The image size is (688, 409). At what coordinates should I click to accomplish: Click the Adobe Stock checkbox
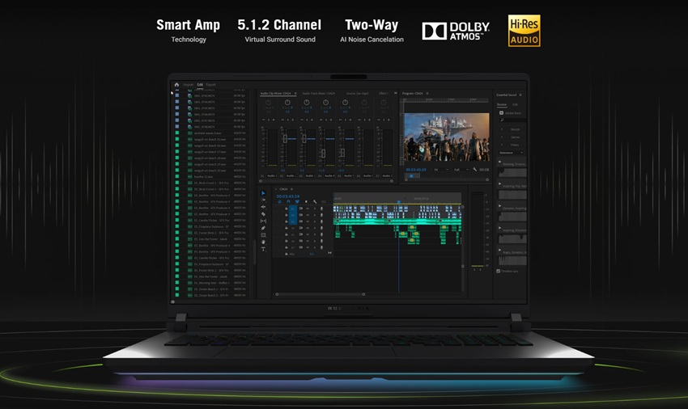coord(501,112)
